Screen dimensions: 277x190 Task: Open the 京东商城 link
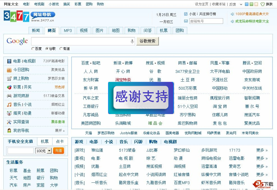252,80
